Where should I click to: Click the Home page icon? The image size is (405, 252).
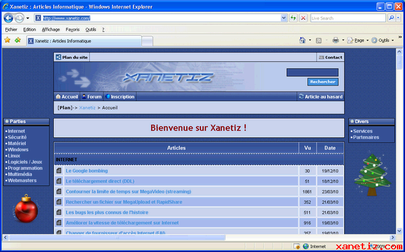(302, 40)
